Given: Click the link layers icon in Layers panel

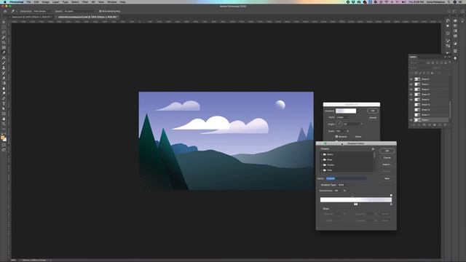Looking at the screenshot, I should coord(414,124).
